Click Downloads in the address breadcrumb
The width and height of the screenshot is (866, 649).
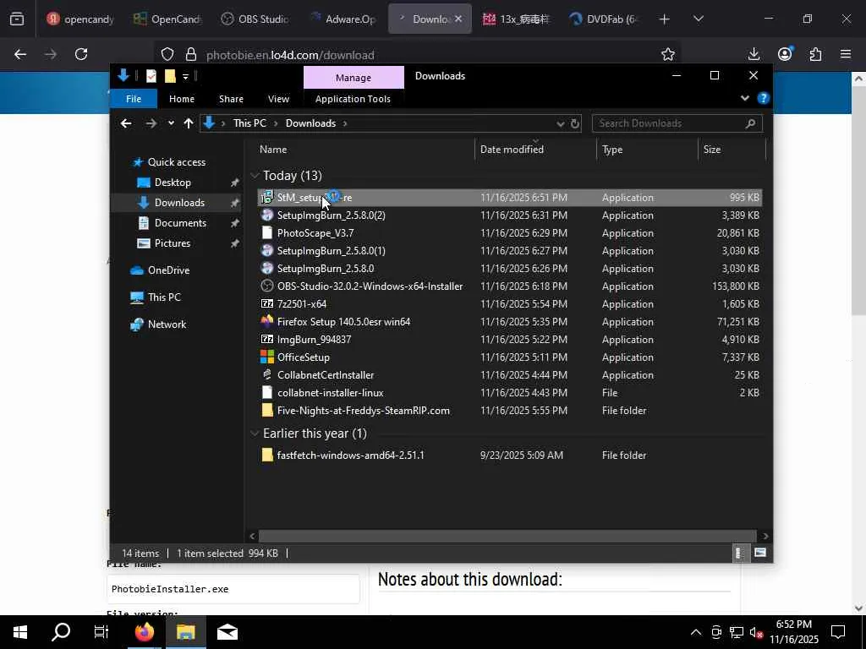point(310,123)
